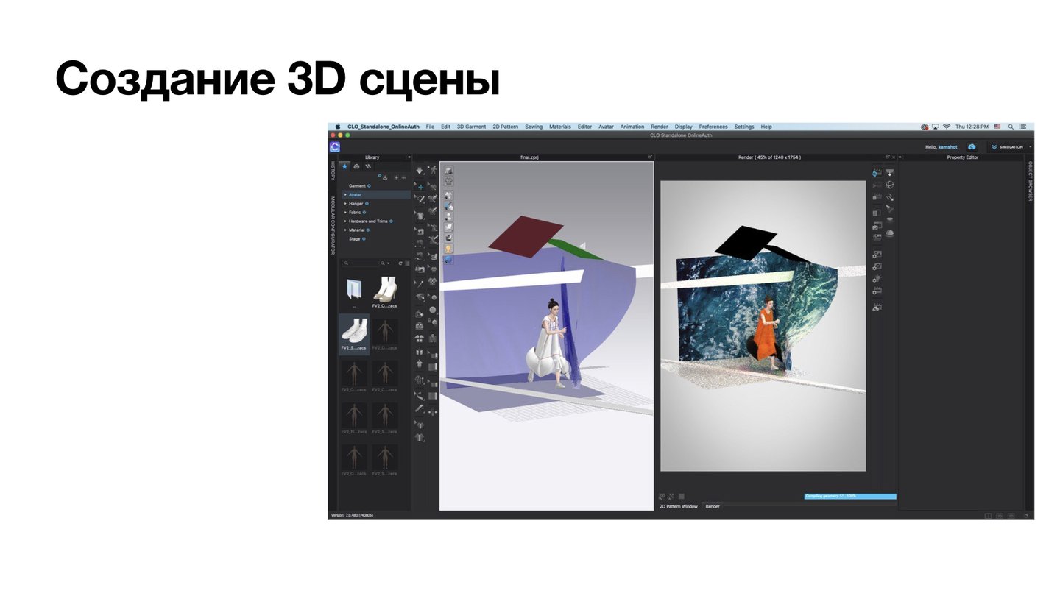Click the plus icon in the Library toolbar
Viewport: 1060px width, 596px height.
click(396, 177)
